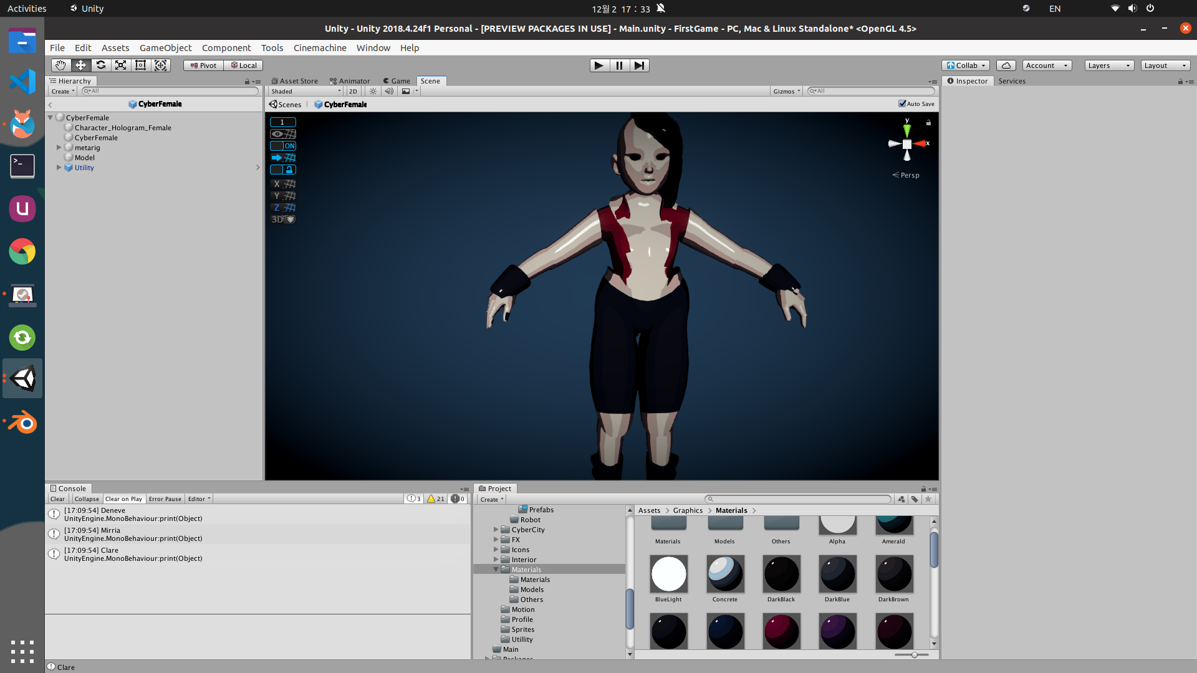1197x673 pixels.
Task: Toggle the Auto Save checkbox
Action: pyautogui.click(x=902, y=103)
